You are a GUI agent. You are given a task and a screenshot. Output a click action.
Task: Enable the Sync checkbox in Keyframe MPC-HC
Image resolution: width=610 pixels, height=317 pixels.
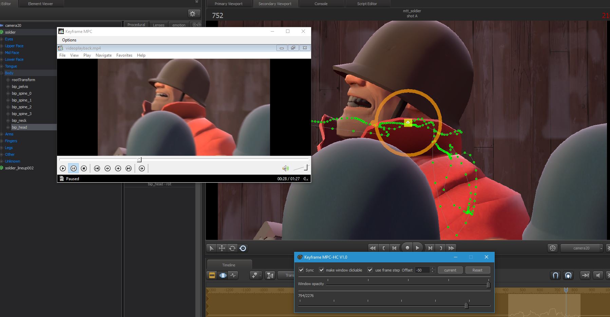click(302, 270)
